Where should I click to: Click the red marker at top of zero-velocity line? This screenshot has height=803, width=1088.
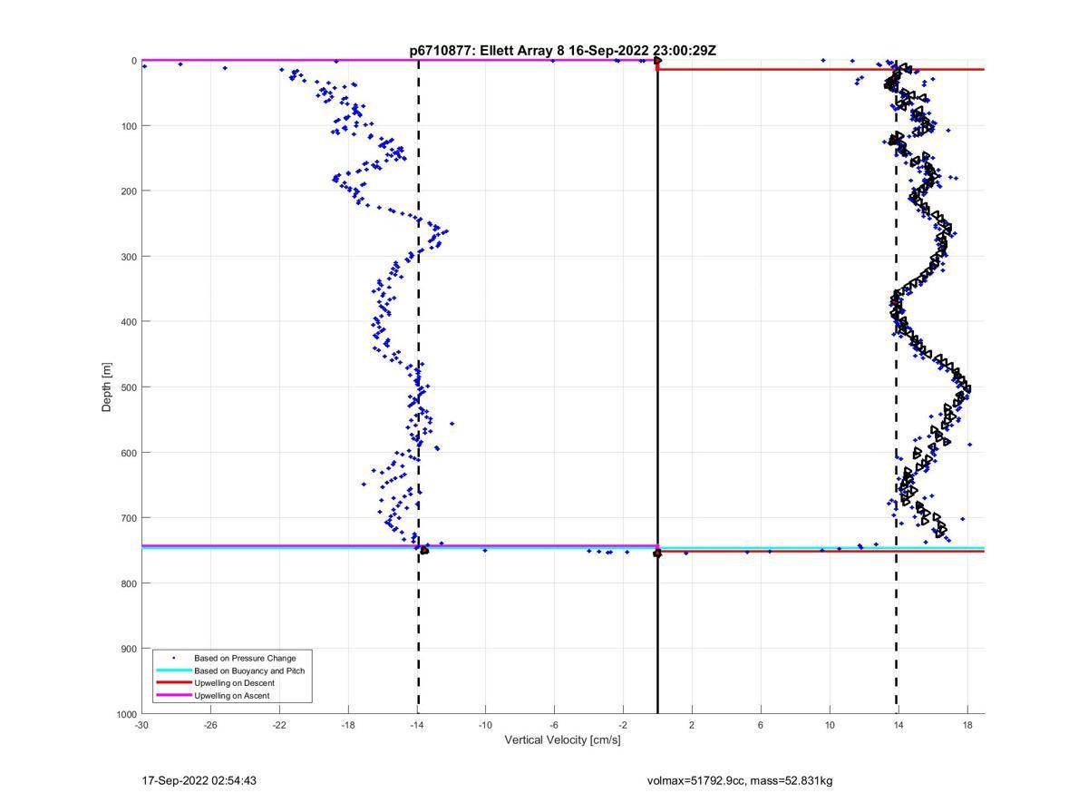pos(657,62)
